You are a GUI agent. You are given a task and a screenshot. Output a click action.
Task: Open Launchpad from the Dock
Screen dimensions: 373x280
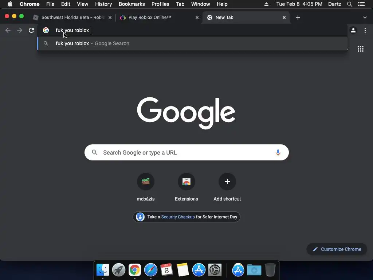point(119,270)
